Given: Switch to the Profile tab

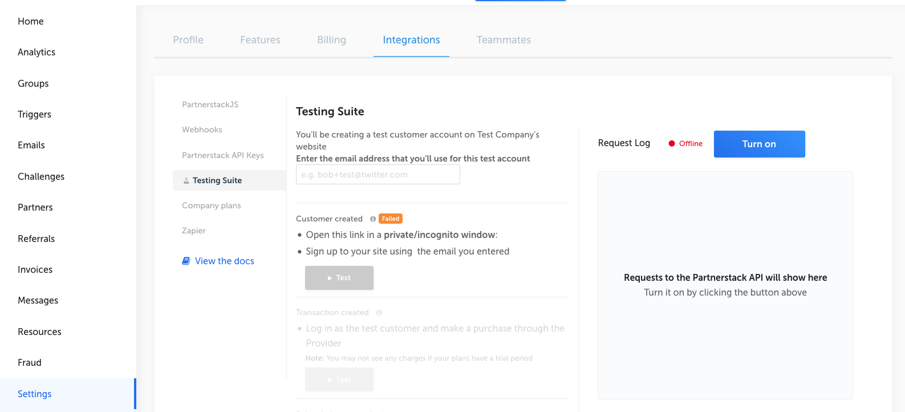Looking at the screenshot, I should (x=188, y=40).
